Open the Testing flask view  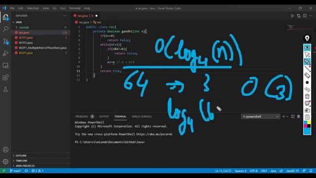coord(5,89)
